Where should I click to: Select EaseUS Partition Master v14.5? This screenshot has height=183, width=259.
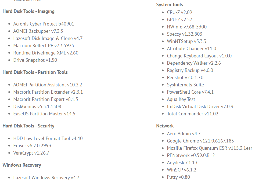click(44, 114)
